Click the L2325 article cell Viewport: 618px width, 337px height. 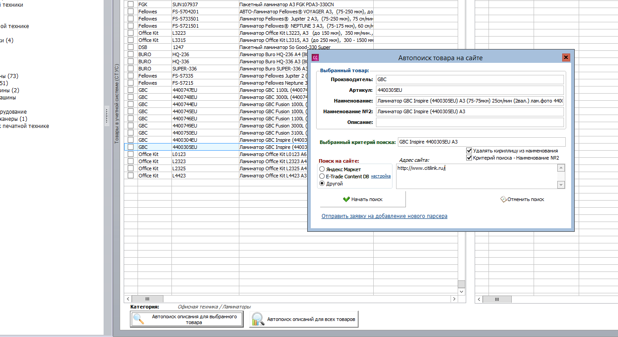pyautogui.click(x=205, y=168)
